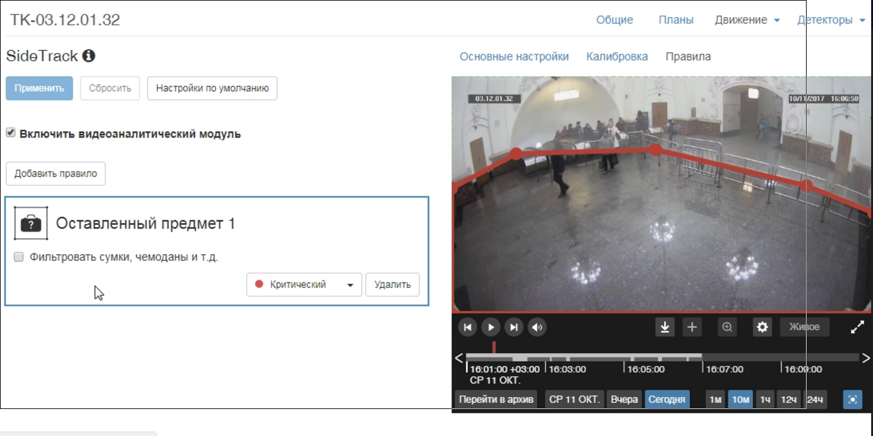Screen dimensions: 873x436
Task: Click the TK-03.12.01.32 camera title
Action: coord(65,20)
